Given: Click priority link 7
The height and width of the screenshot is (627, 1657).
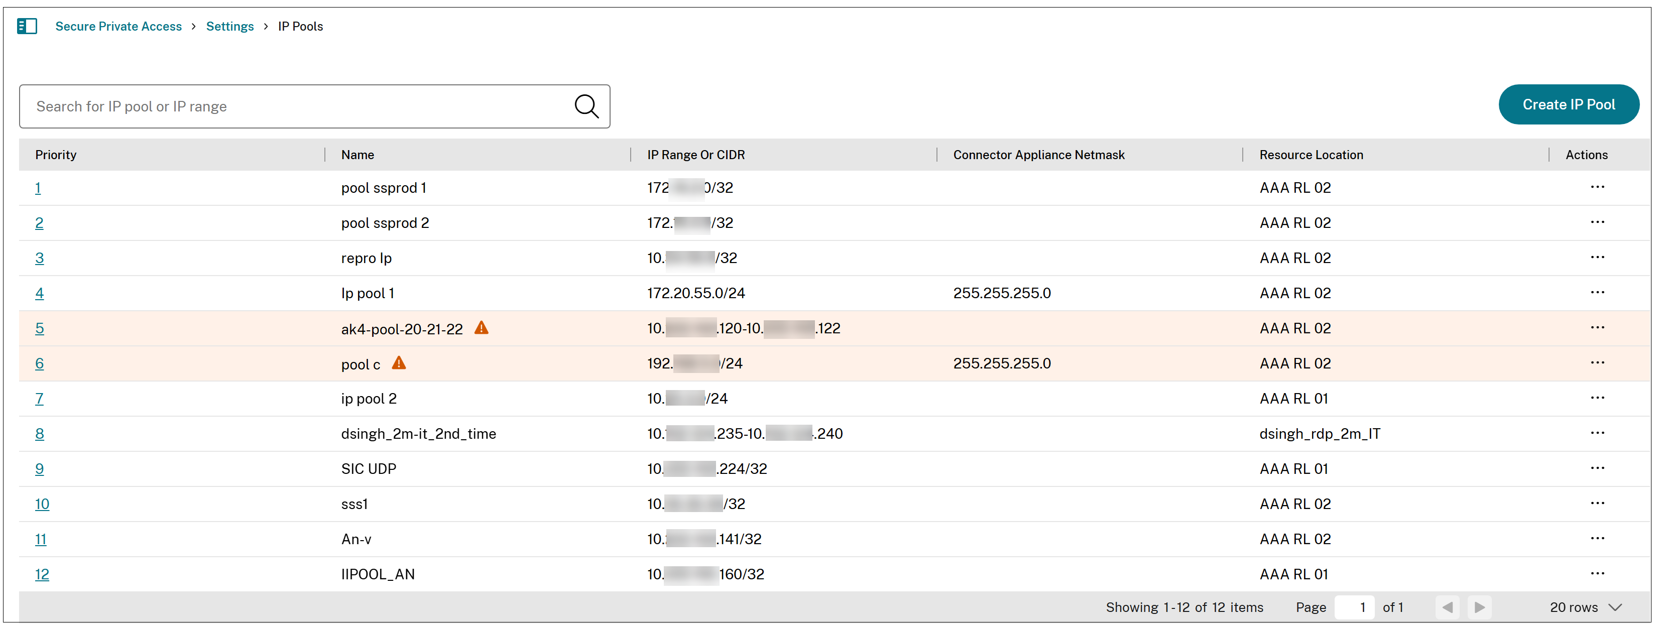Looking at the screenshot, I should pos(39,399).
